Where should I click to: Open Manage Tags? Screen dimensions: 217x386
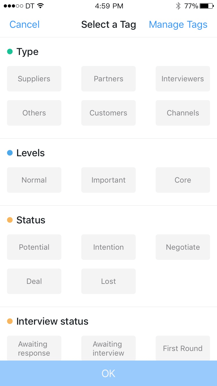click(x=178, y=25)
